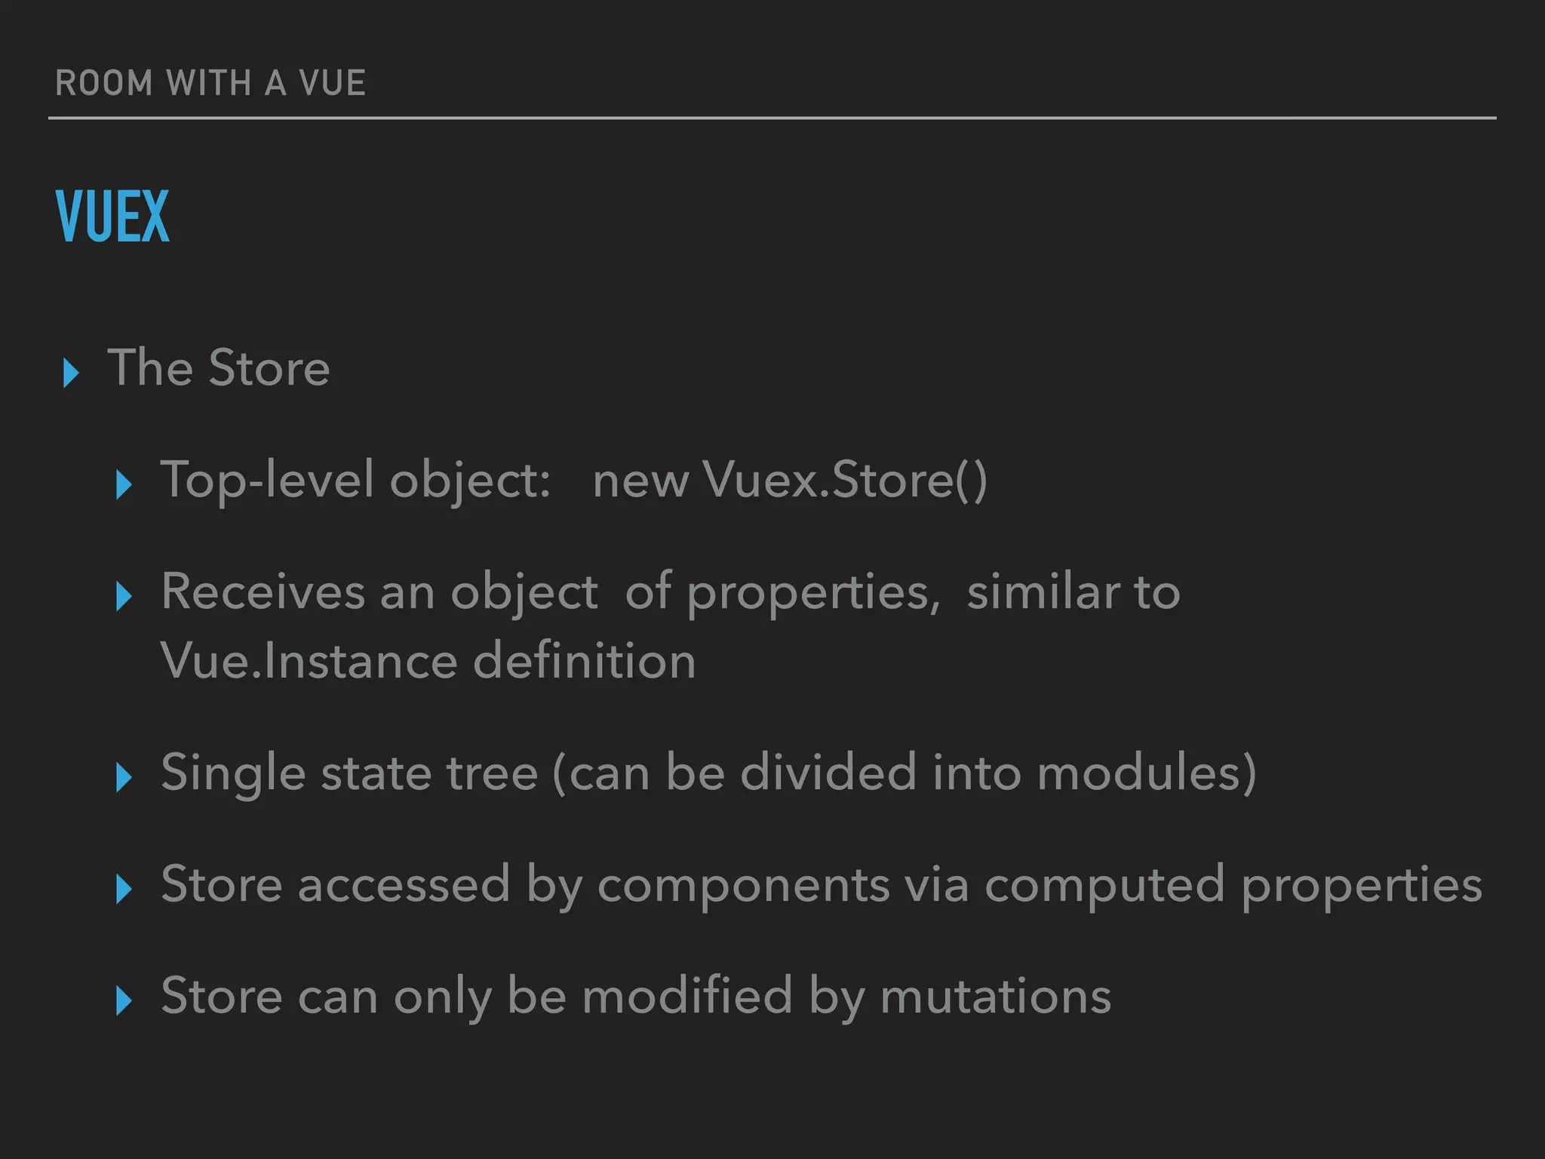
Task: Click the blue arrow bullet beside The Store
Action: 72,374
